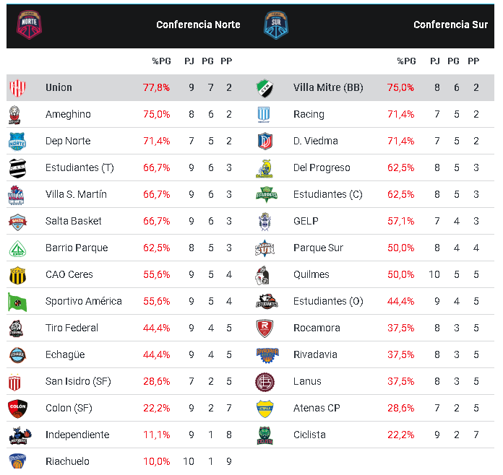Click the %PG column header in Norte table
Image resolution: width=503 pixels, height=475 pixels.
pyautogui.click(x=161, y=61)
